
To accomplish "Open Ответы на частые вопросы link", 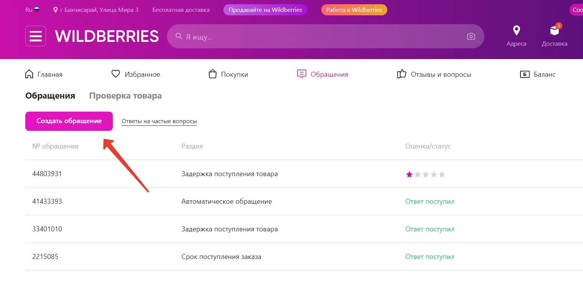I will click(x=159, y=121).
